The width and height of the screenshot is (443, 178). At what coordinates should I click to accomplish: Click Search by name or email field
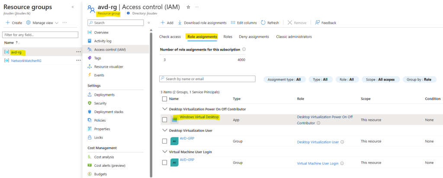pyautogui.click(x=207, y=79)
